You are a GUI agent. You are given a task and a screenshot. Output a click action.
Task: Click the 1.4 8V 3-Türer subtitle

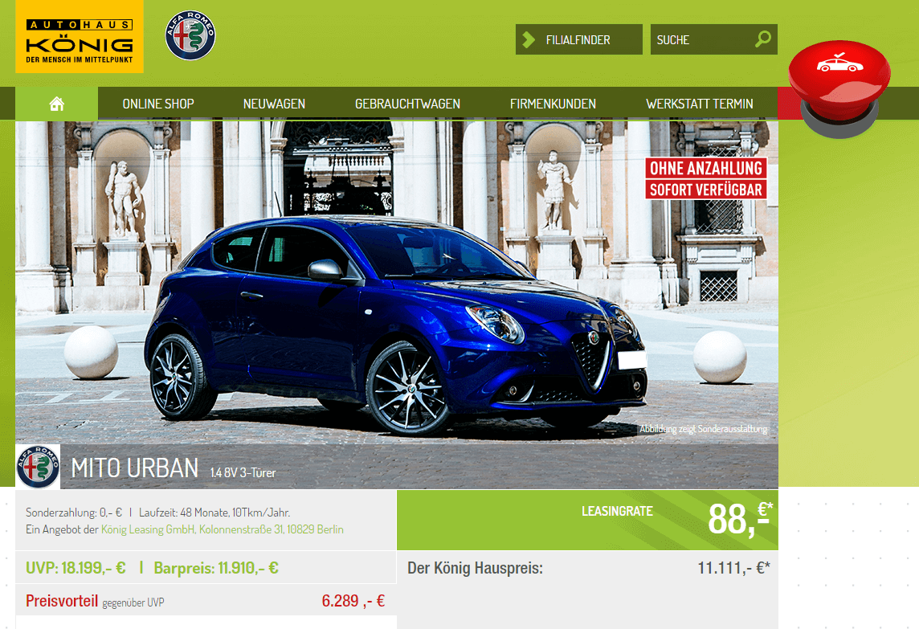point(243,472)
